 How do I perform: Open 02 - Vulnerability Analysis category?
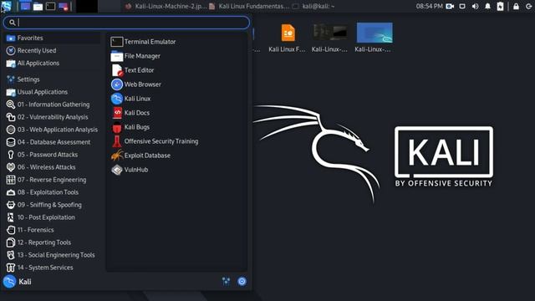pos(53,117)
